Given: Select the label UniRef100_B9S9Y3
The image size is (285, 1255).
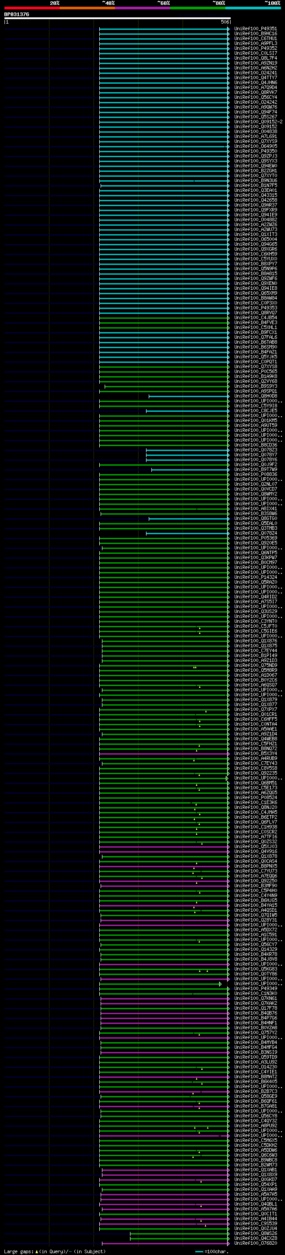Looking at the screenshot, I should click(x=255, y=386).
